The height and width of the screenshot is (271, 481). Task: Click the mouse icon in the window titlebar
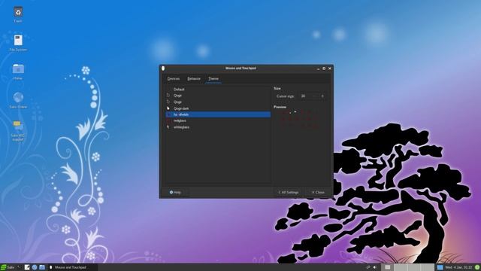(x=163, y=69)
